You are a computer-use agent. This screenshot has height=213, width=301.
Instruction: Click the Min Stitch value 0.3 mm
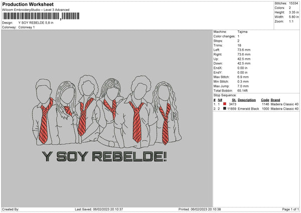tap(243, 82)
